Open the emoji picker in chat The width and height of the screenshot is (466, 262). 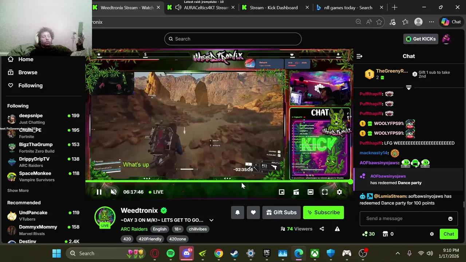pos(450,219)
